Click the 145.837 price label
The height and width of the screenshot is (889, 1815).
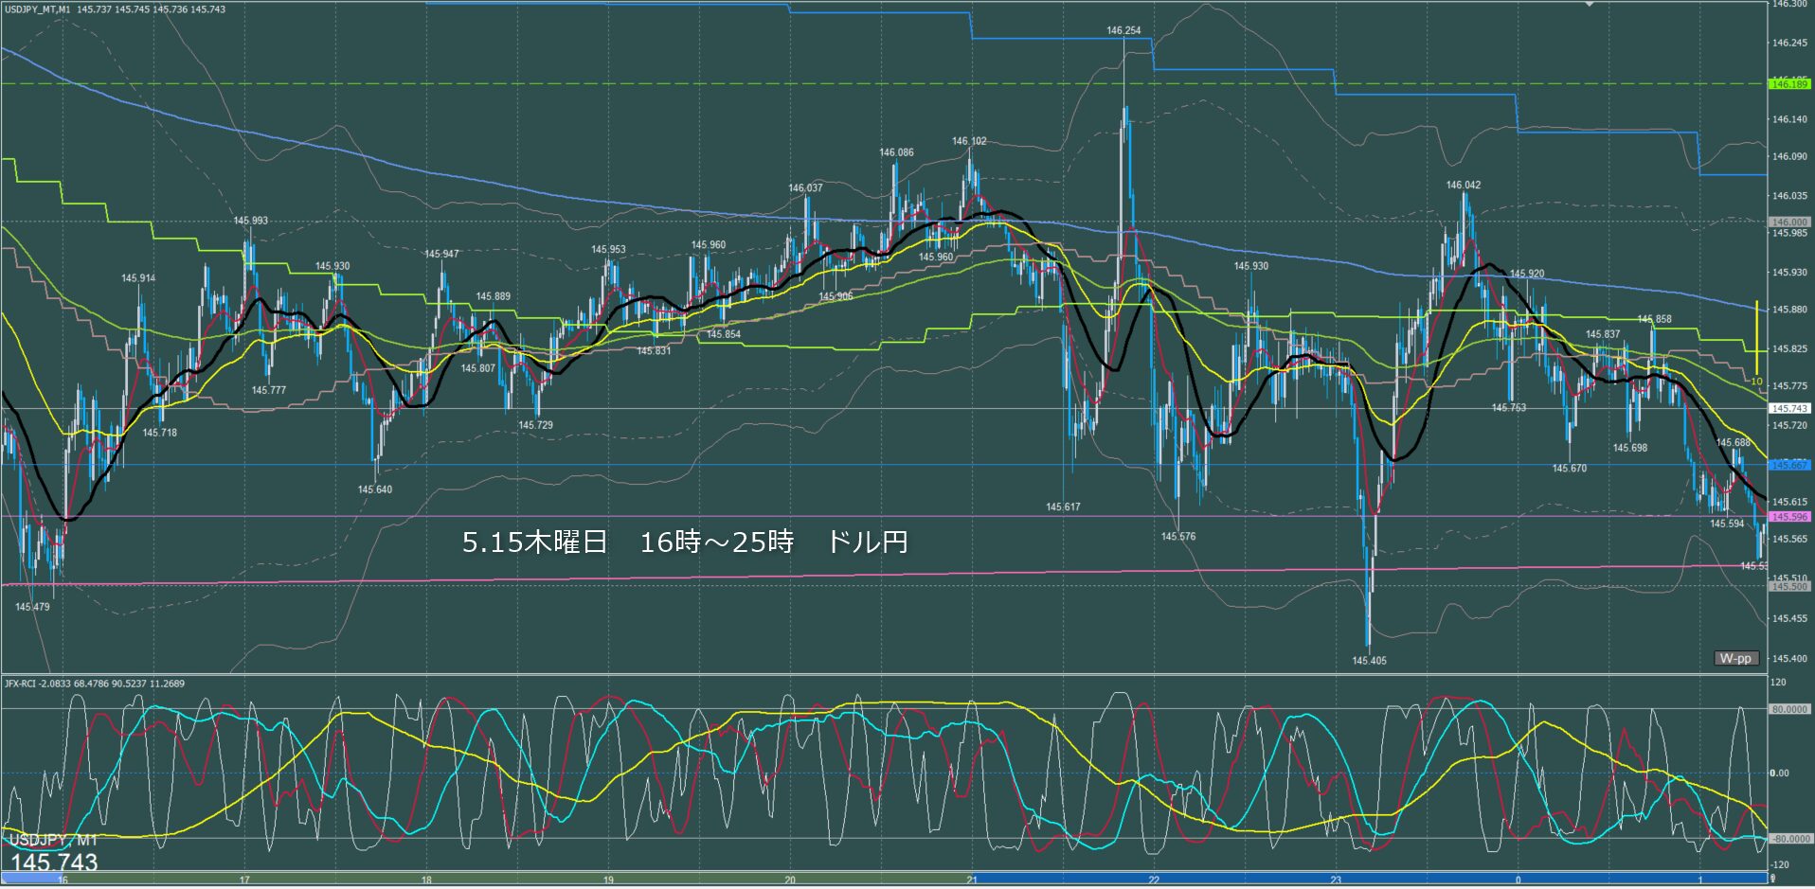(1603, 334)
